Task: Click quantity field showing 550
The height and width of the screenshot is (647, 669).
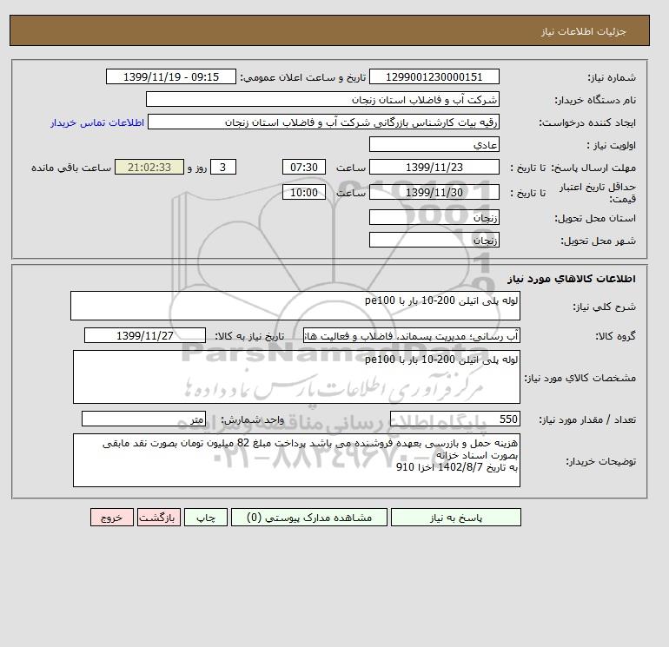Action: pyautogui.click(x=455, y=419)
